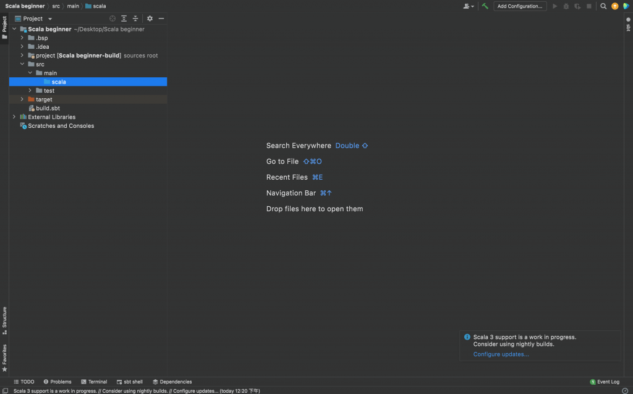The image size is (633, 394).
Task: Toggle the Structure side tab
Action: click(x=4, y=321)
